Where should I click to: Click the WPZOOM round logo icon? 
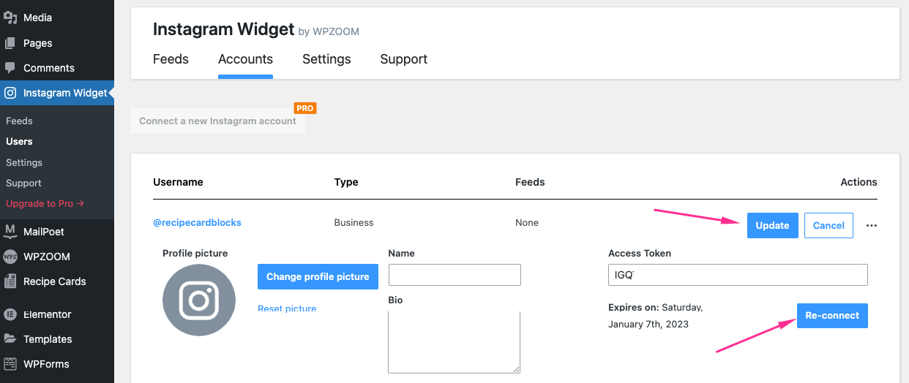click(x=10, y=257)
